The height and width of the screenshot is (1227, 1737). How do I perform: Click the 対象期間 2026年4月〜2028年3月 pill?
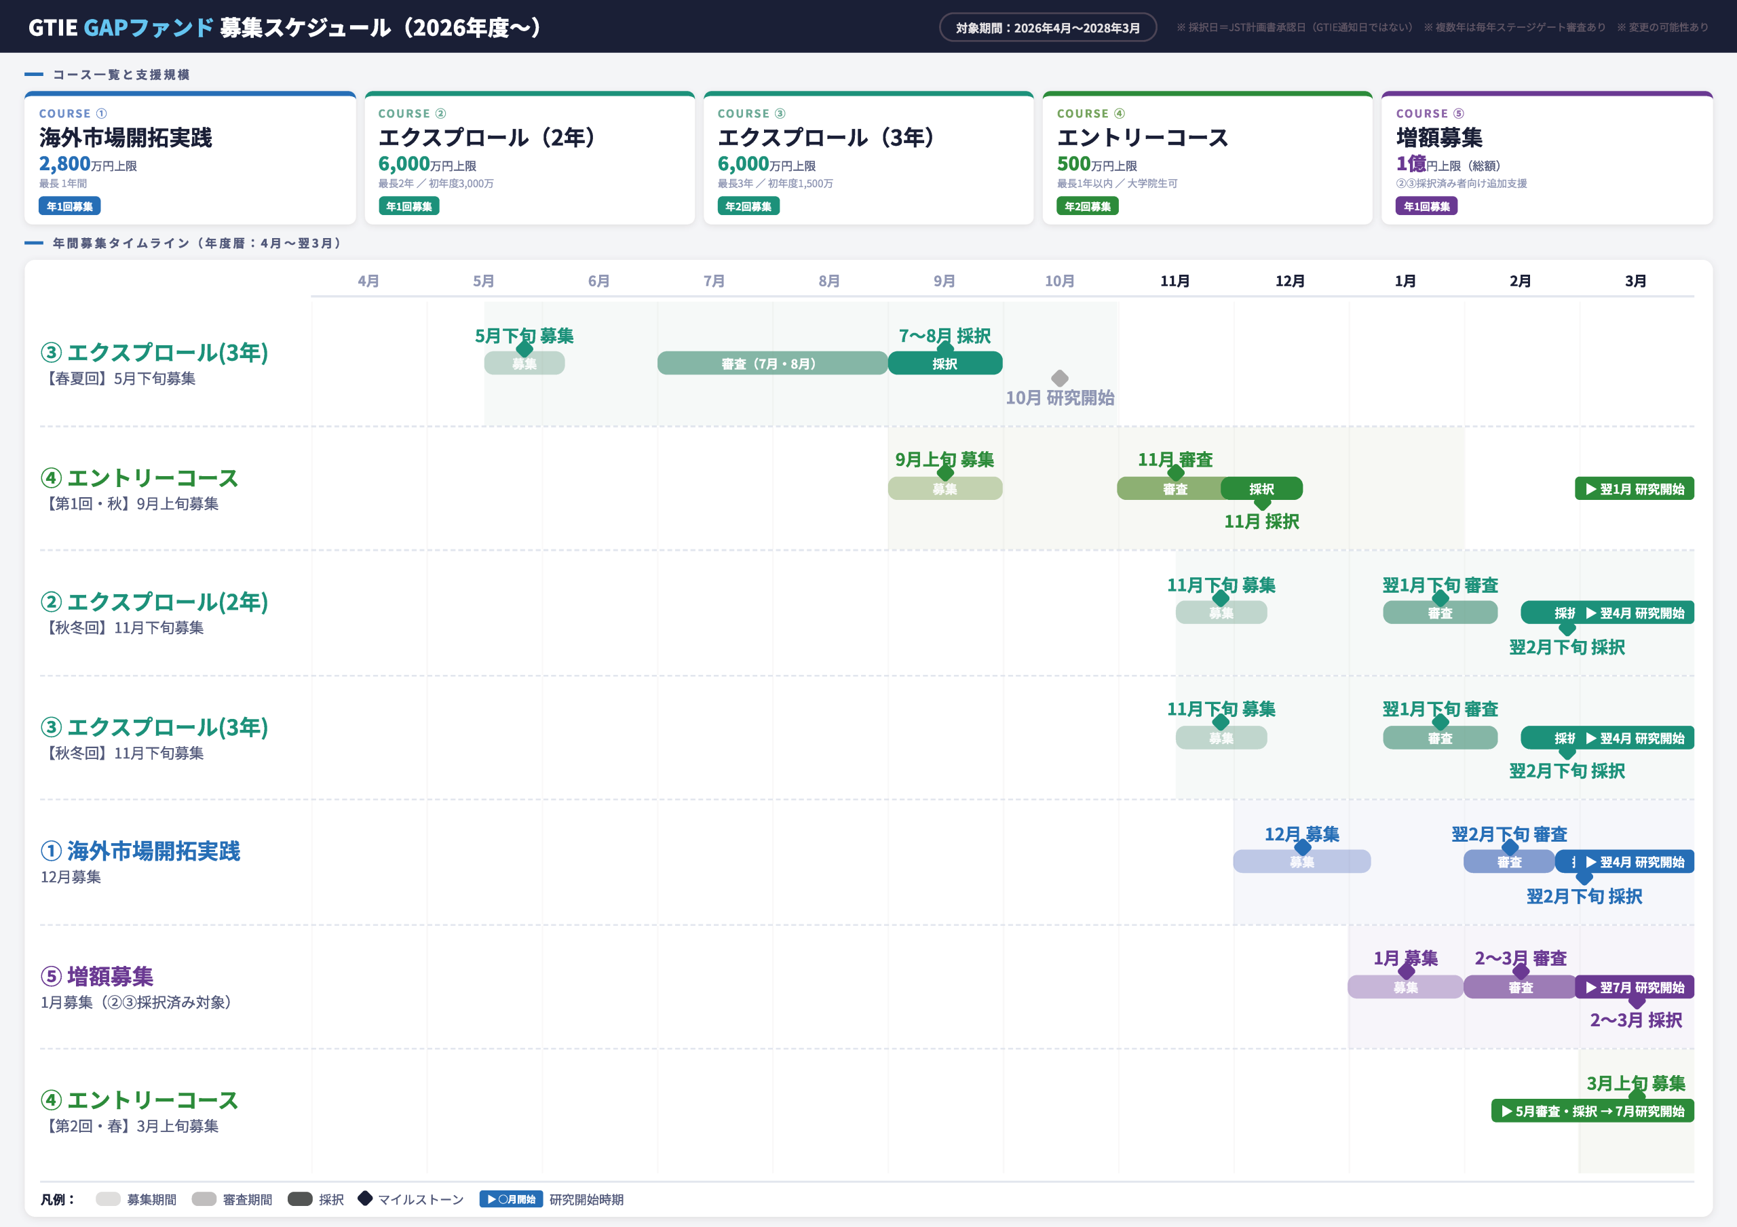(1047, 28)
